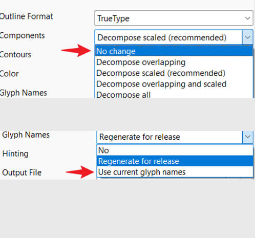
Task: Click the Output File label
Action: pos(22,172)
